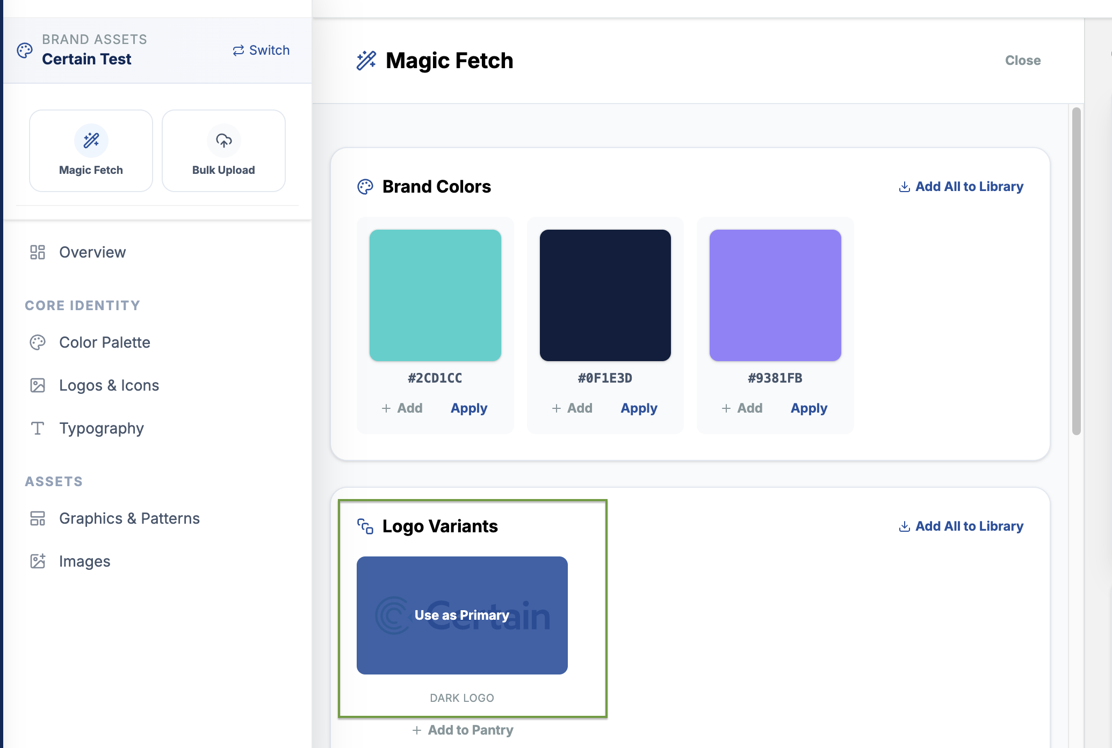Click the Typography T icon
Viewport: 1112px width, 748px height.
click(x=38, y=428)
